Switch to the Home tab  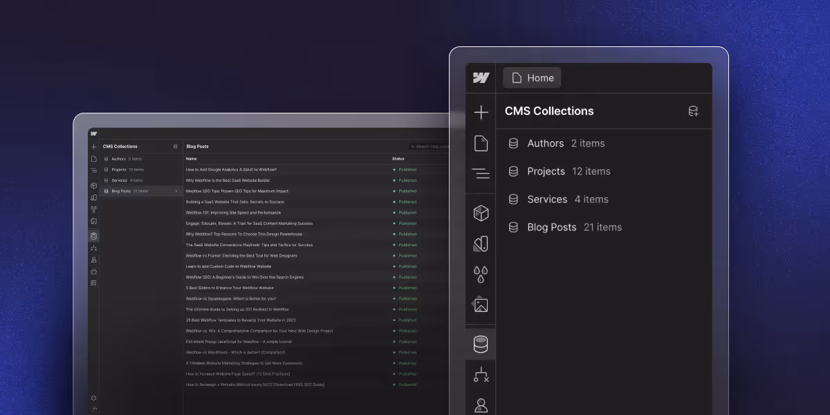(x=532, y=77)
